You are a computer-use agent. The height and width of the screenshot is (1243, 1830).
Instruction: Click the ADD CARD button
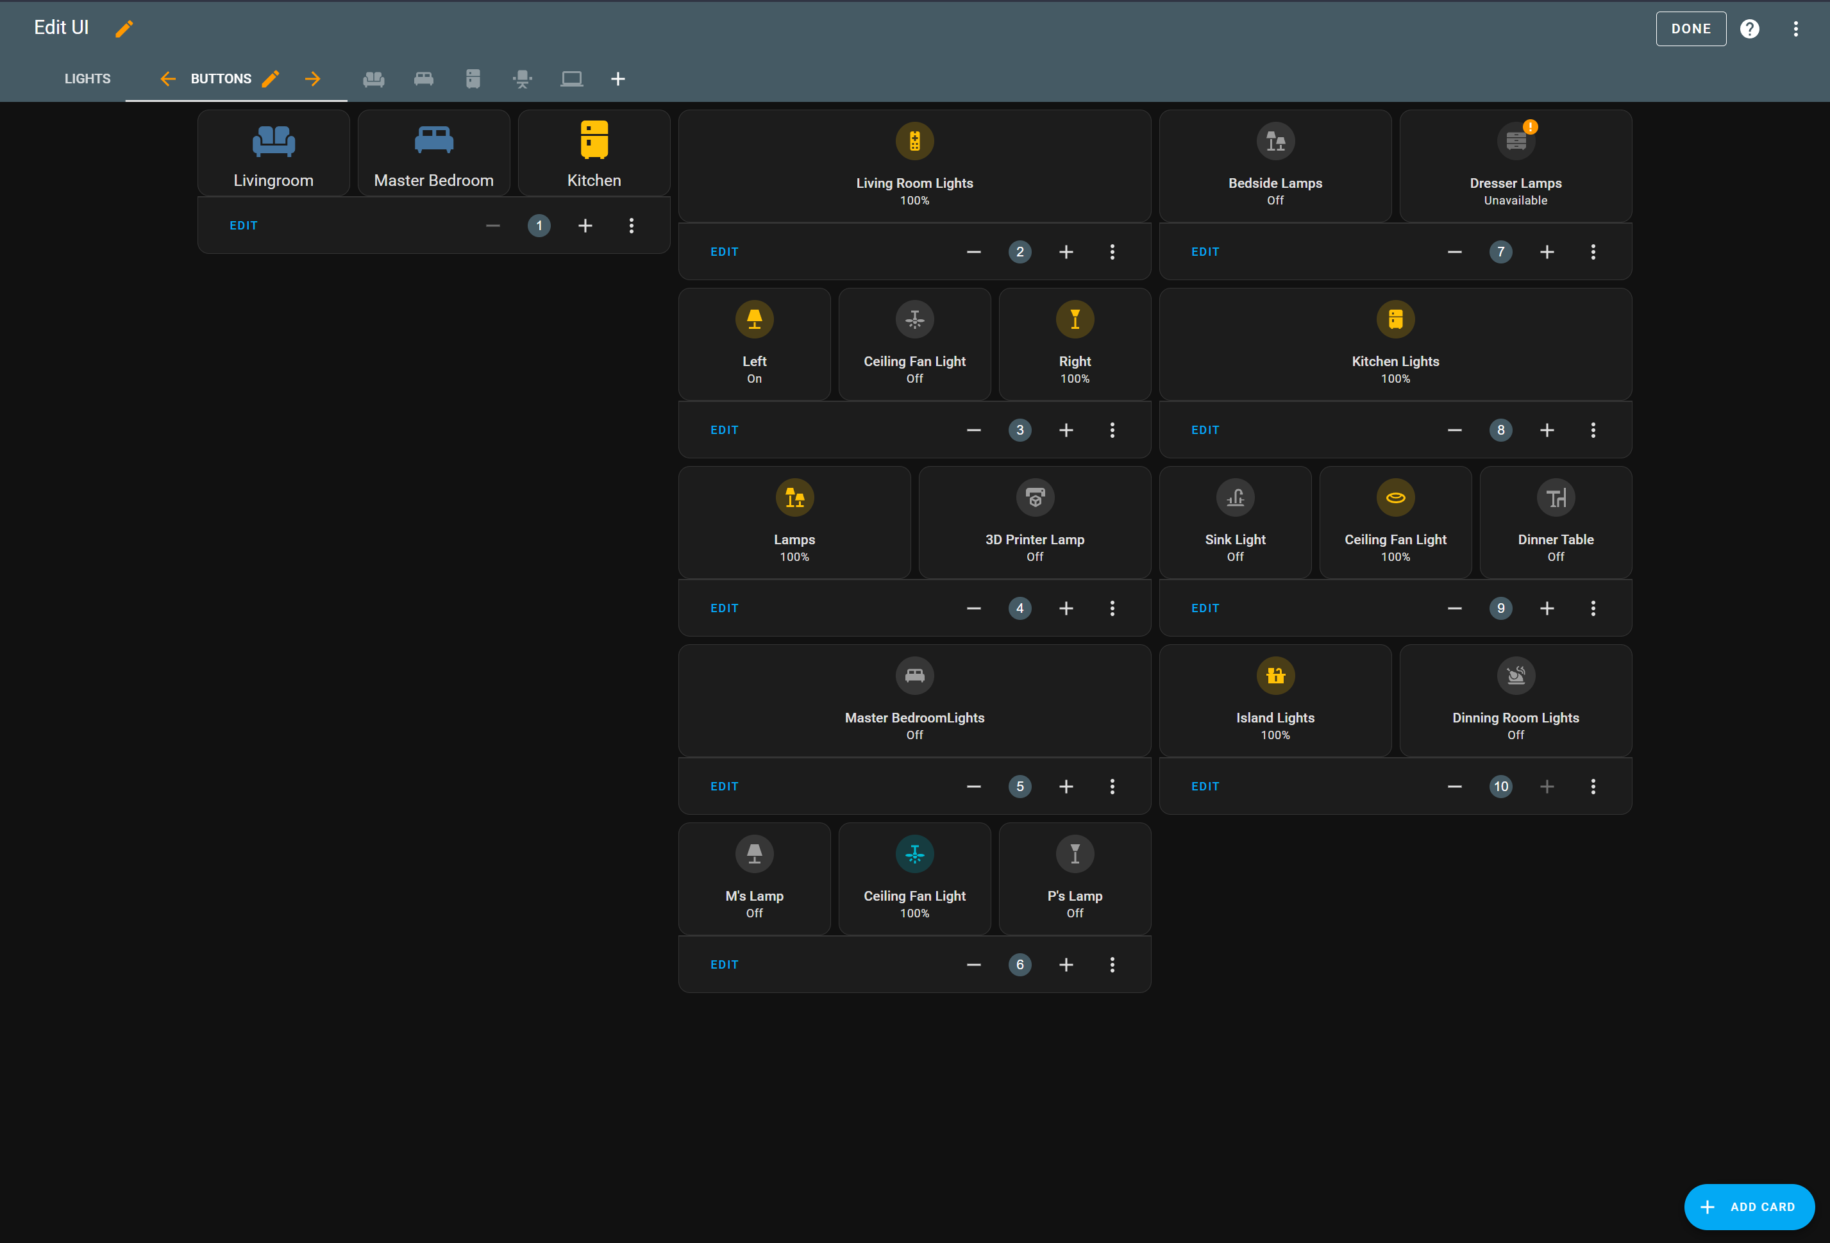pos(1749,1206)
